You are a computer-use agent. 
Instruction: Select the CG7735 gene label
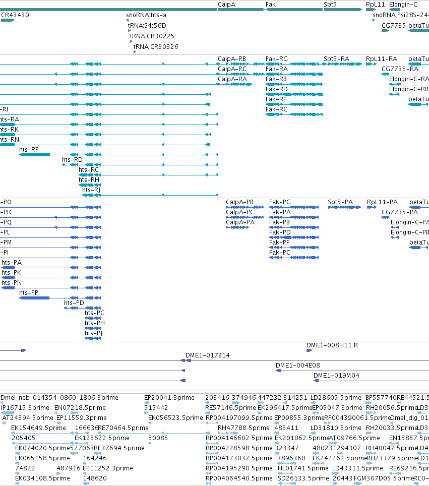pos(394,25)
